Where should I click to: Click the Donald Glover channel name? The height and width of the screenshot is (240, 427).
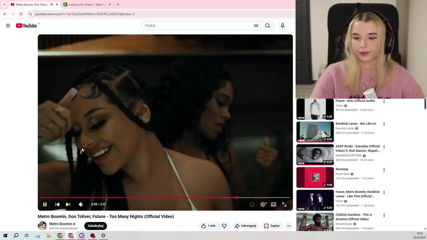coord(344,224)
